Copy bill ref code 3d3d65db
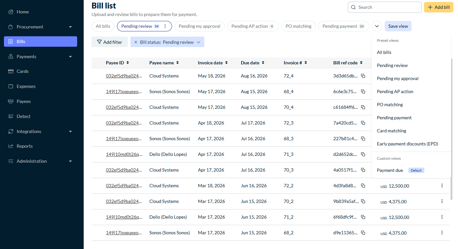Viewport: 458px width, 249px height. pos(363,76)
